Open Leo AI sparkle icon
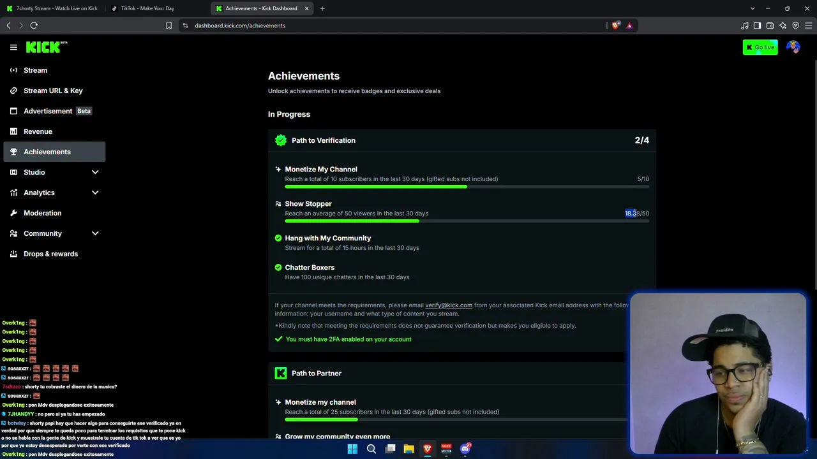This screenshot has width=817, height=459. point(783,25)
